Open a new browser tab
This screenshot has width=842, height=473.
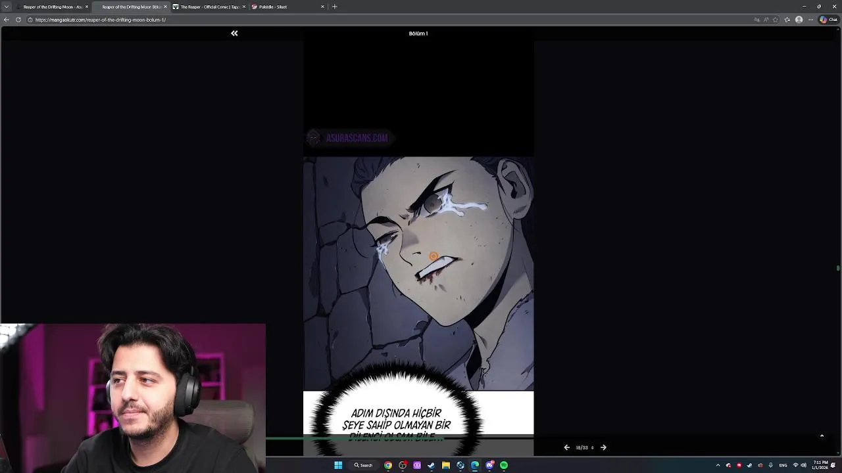click(334, 7)
